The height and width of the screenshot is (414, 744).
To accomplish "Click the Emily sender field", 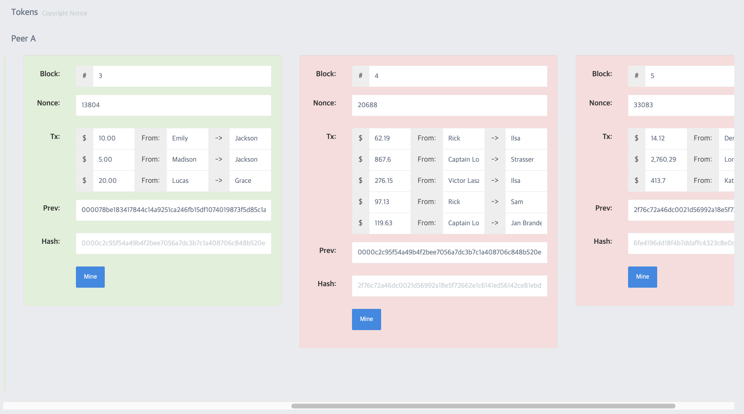I will (x=187, y=138).
